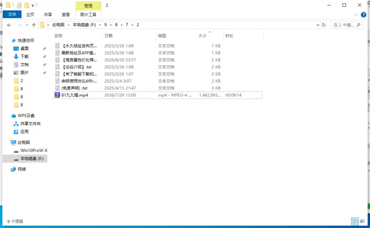Click the file icon of 申明使用协议Affir...
Viewport: 370px width, 228px height.
tap(57, 81)
